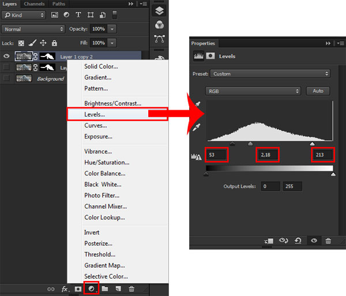Open the RGB channel dropdown

tap(253, 91)
